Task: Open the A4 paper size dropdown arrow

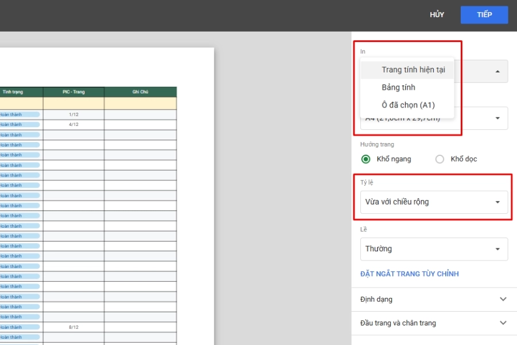Action: (x=497, y=118)
